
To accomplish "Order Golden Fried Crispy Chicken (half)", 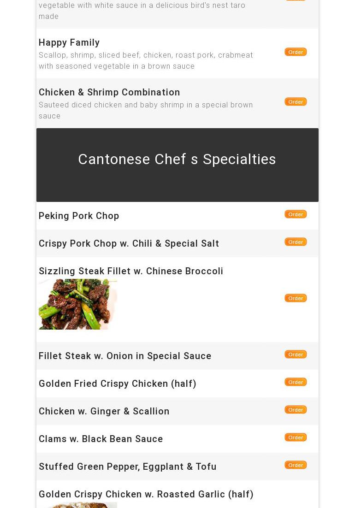I will click(296, 382).
